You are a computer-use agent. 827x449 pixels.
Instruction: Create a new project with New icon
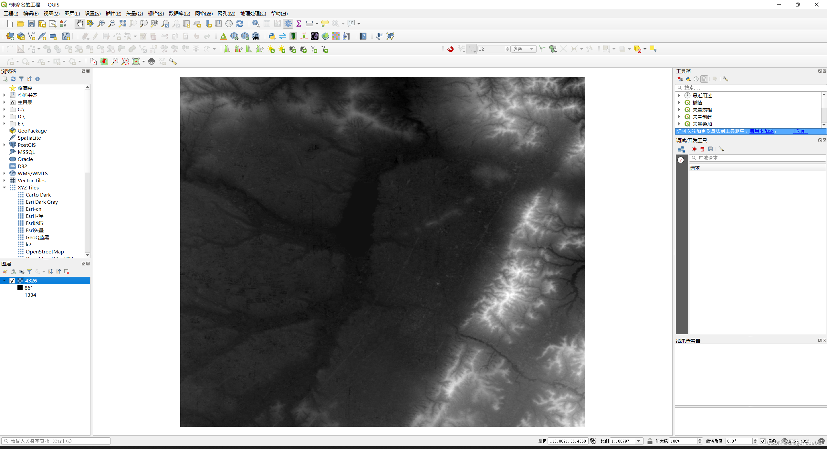10,24
